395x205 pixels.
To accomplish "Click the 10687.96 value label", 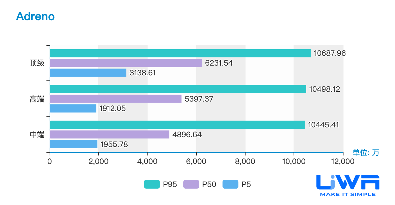I will click(x=330, y=53).
